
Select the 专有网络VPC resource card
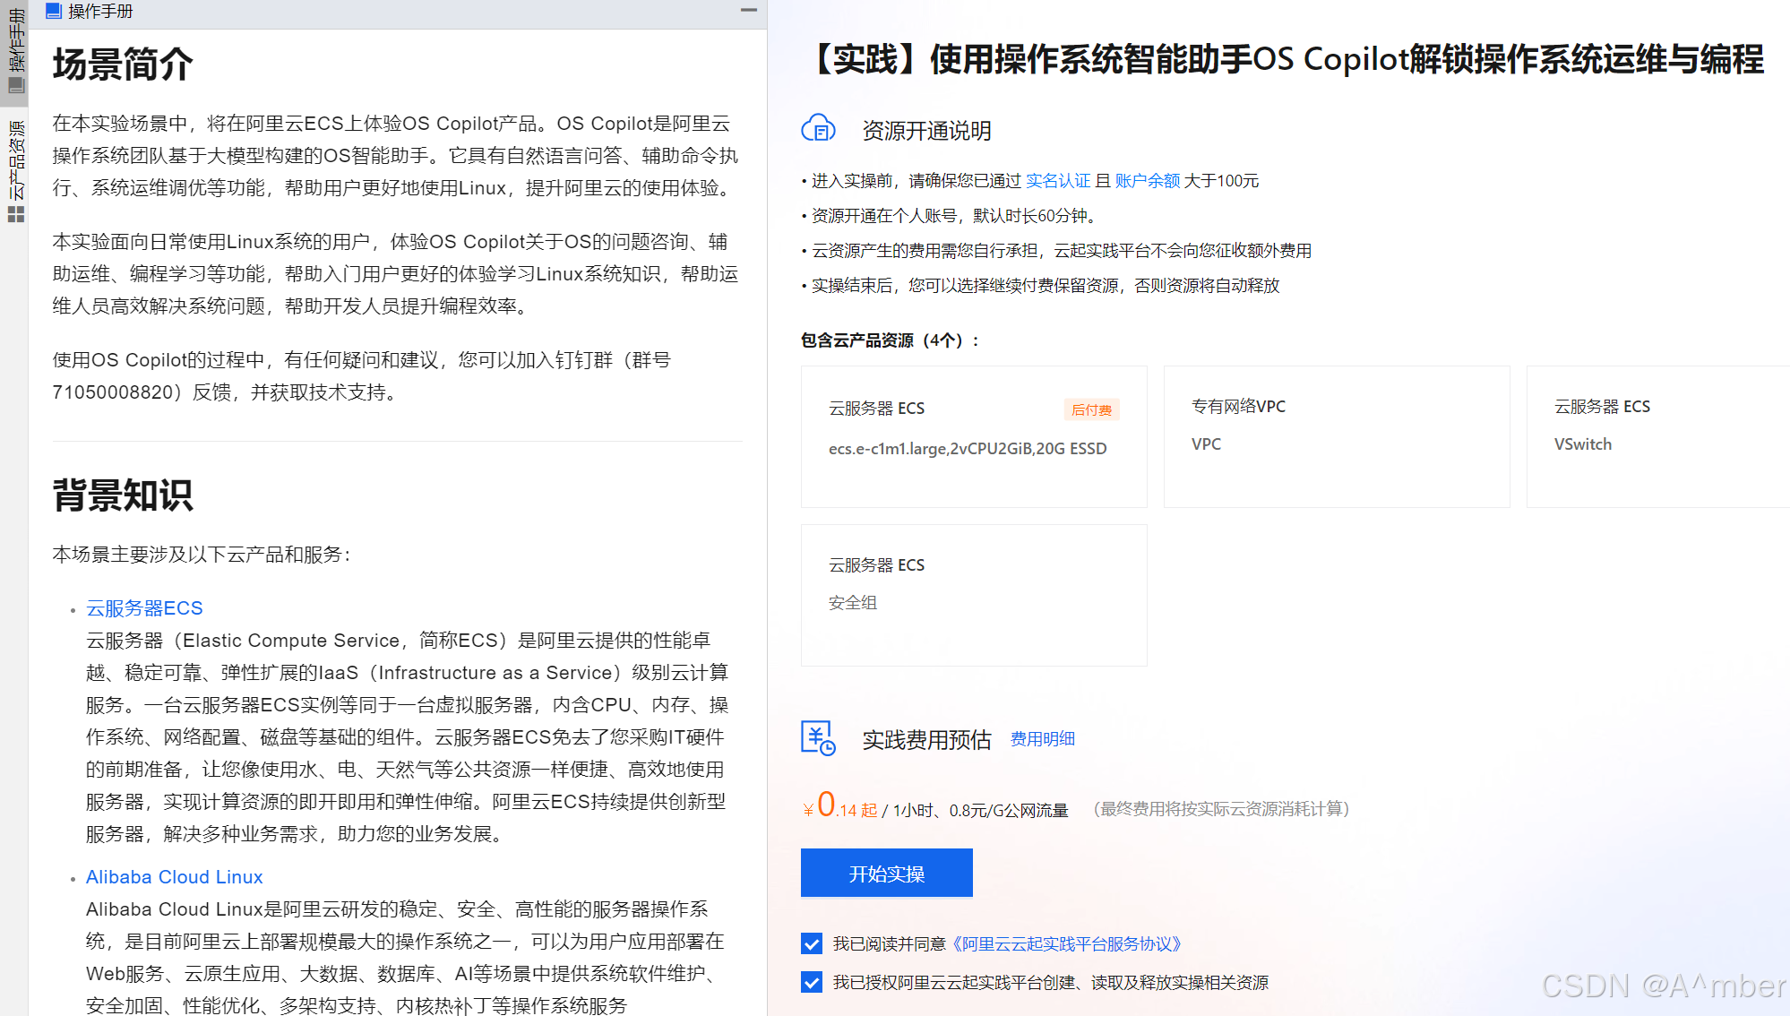click(x=1336, y=436)
